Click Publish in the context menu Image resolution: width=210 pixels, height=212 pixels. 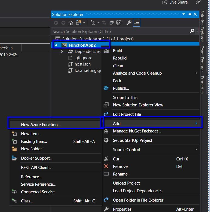click(121, 88)
